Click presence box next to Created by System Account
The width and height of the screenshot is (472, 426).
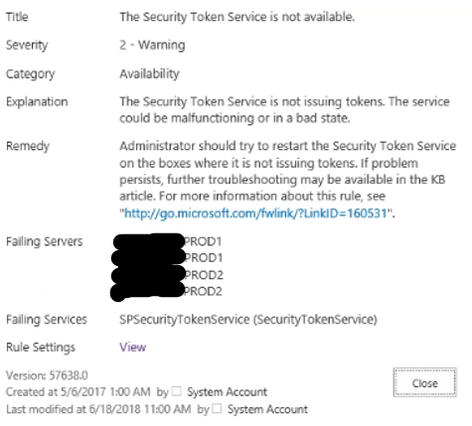[177, 391]
